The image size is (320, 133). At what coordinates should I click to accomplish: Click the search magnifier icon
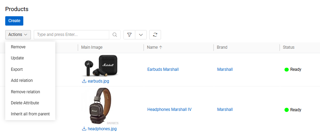[115, 35]
